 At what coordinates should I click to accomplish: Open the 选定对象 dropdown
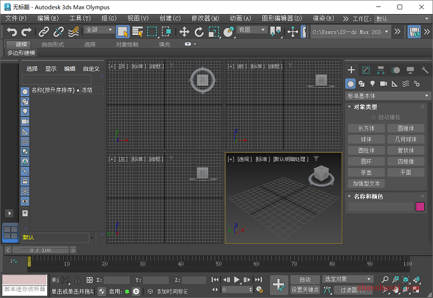click(x=348, y=280)
